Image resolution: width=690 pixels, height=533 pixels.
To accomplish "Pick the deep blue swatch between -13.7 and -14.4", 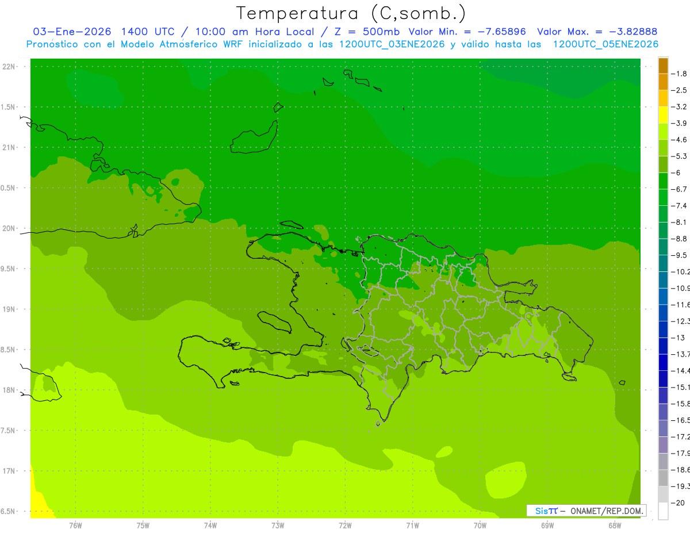I will click(x=663, y=362).
